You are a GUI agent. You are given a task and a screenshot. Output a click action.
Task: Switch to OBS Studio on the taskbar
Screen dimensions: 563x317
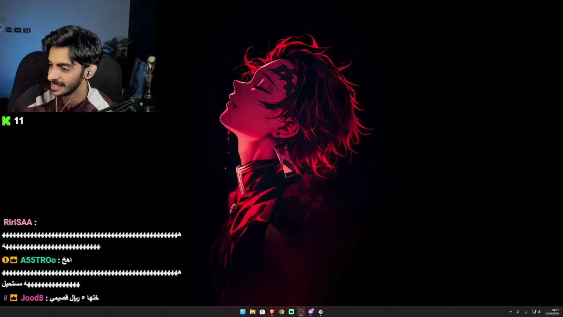click(x=301, y=312)
